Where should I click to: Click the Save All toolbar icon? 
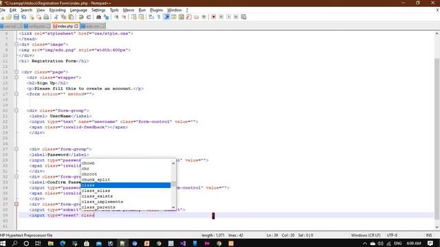click(24, 17)
